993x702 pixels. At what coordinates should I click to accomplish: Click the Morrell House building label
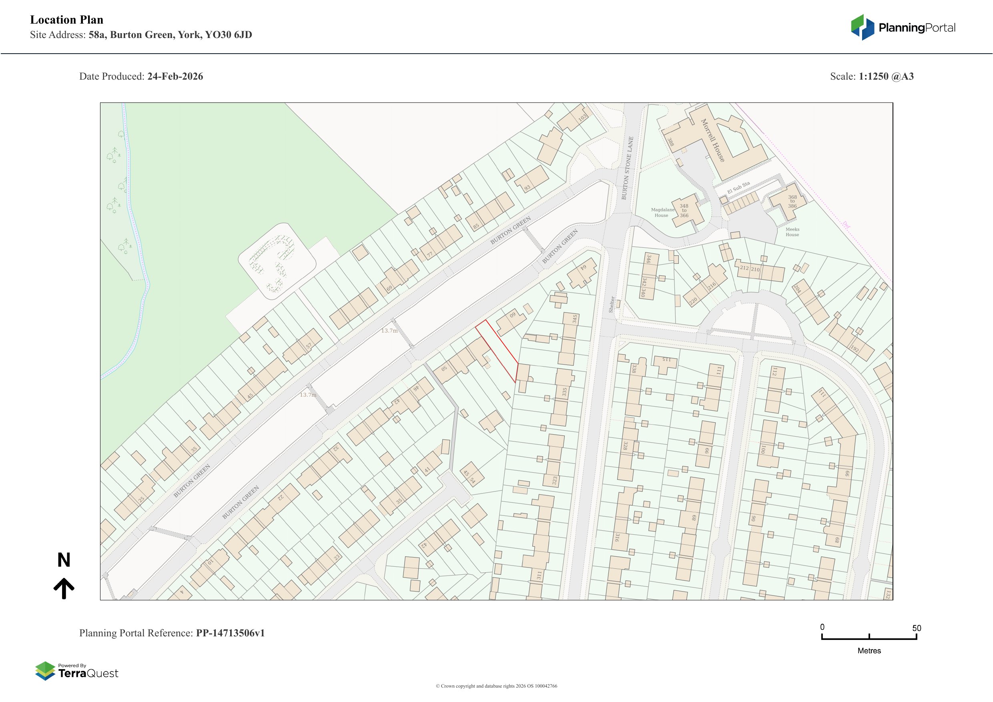pos(712,140)
